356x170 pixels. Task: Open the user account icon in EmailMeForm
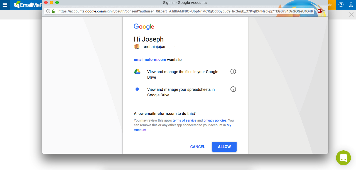pyautogui.click(x=351, y=5)
